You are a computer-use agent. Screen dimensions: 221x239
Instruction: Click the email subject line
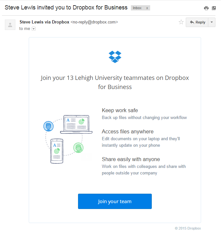click(x=66, y=7)
